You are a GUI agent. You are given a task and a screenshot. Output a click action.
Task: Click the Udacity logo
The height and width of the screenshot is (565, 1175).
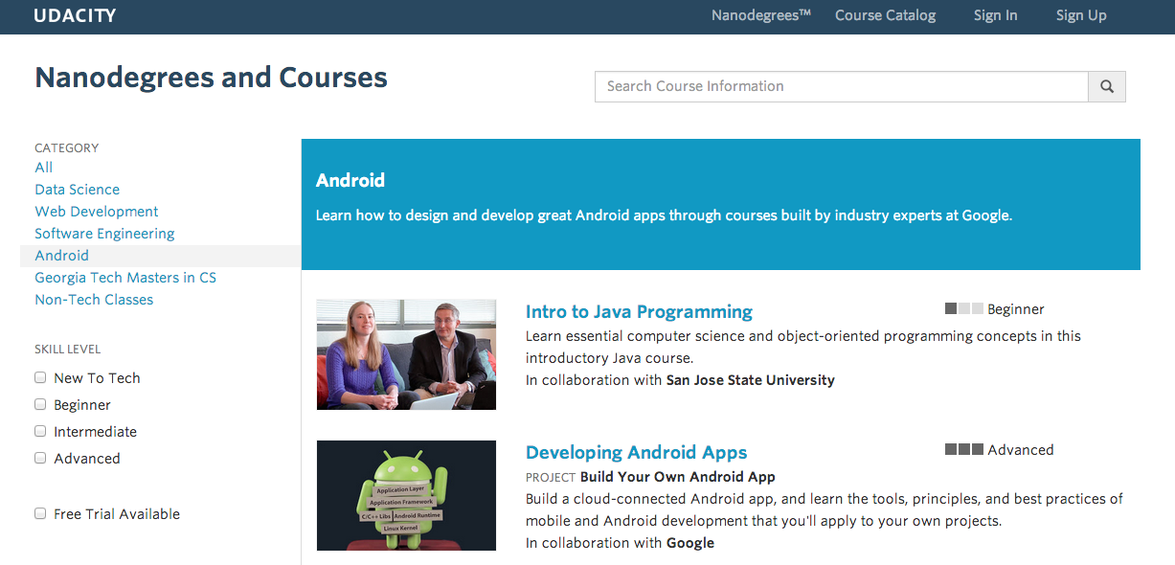click(75, 15)
